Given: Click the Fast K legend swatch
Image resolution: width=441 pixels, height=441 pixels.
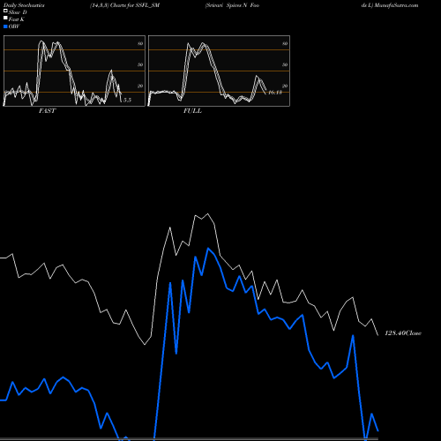Looking at the screenshot, I should click(5, 19).
